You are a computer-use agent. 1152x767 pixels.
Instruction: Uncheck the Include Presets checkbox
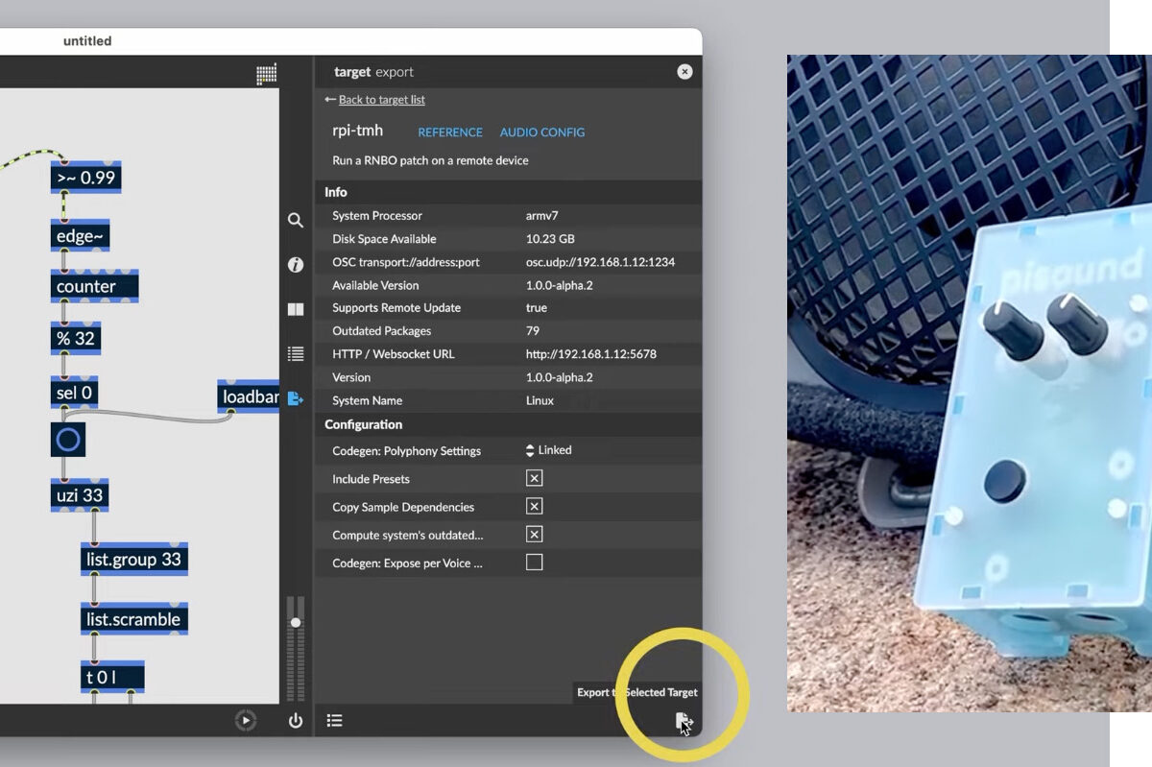(535, 478)
